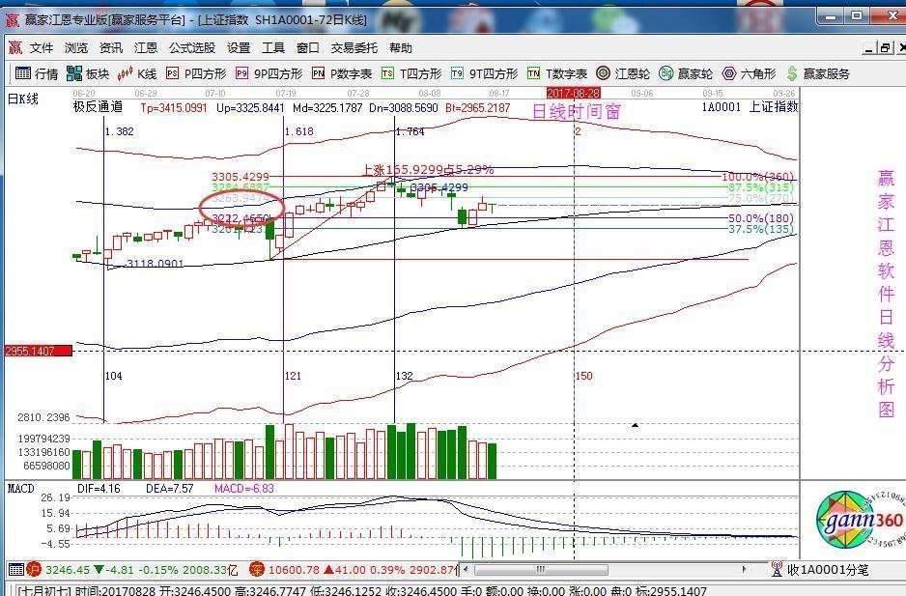This screenshot has height=596, width=906.
Task: Click the 37.5%(135) retracement label
Action: click(761, 229)
